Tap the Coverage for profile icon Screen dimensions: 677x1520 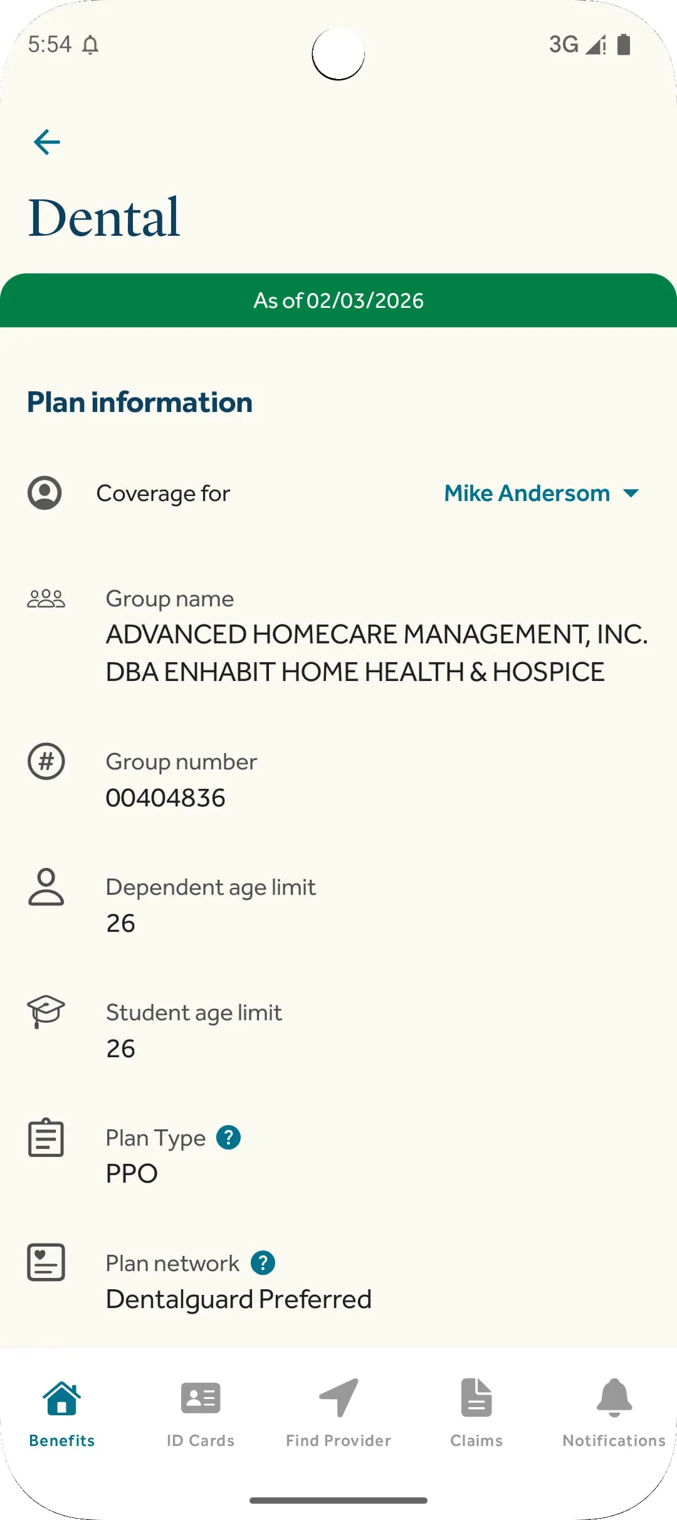[x=45, y=493]
